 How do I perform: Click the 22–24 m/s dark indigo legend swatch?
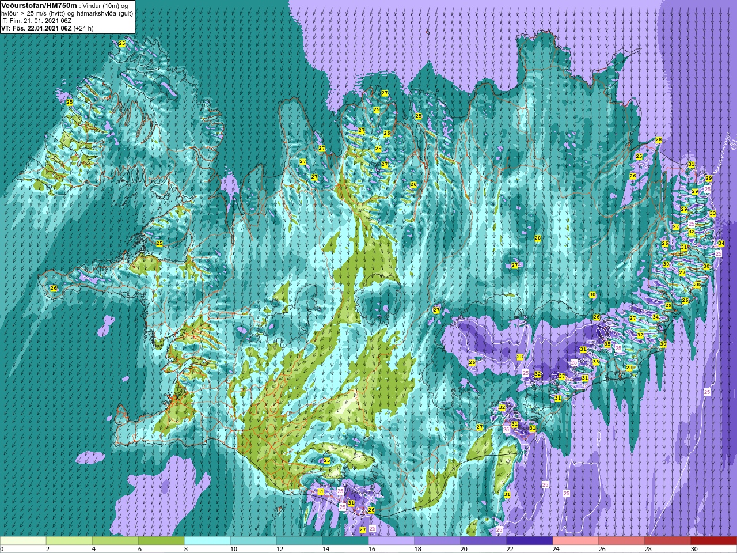(530, 541)
